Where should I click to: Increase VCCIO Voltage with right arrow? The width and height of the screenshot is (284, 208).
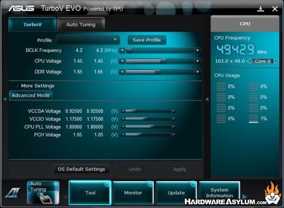pyautogui.click(x=173, y=119)
